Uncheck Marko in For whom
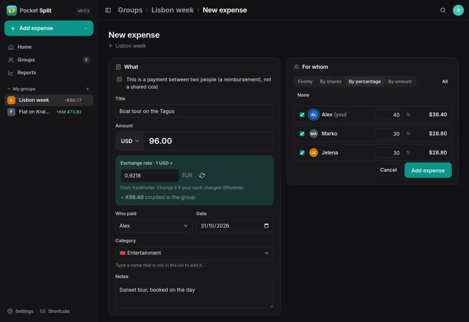 [x=302, y=133]
